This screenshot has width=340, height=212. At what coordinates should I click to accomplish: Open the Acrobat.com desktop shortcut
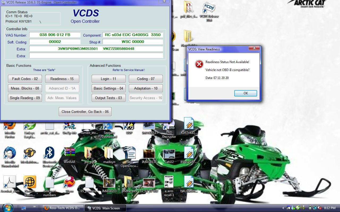10,184
